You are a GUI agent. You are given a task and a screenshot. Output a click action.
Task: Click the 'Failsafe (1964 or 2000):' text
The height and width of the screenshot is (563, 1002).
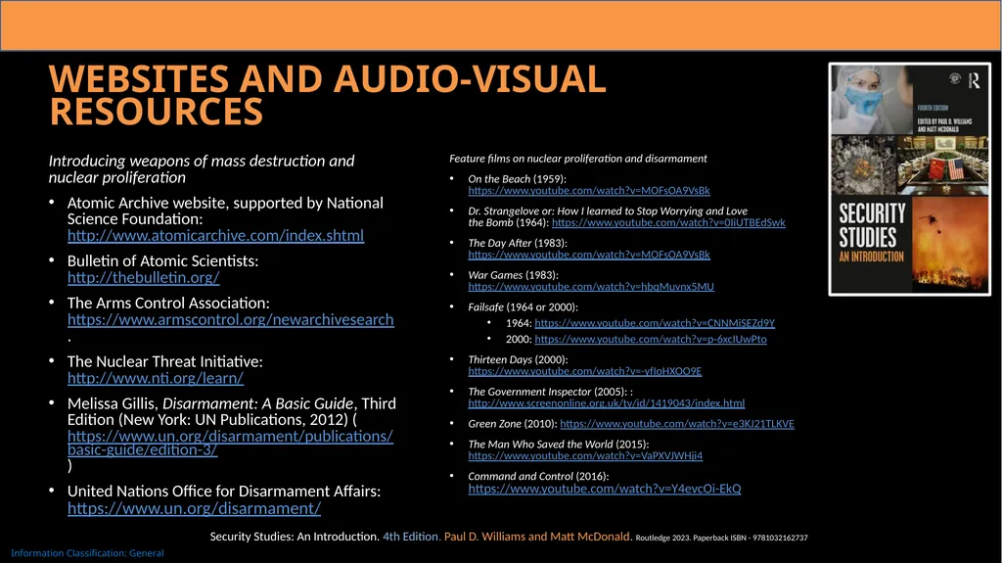523,307
